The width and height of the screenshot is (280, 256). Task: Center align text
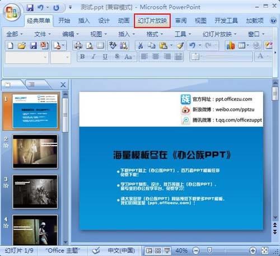(156, 57)
